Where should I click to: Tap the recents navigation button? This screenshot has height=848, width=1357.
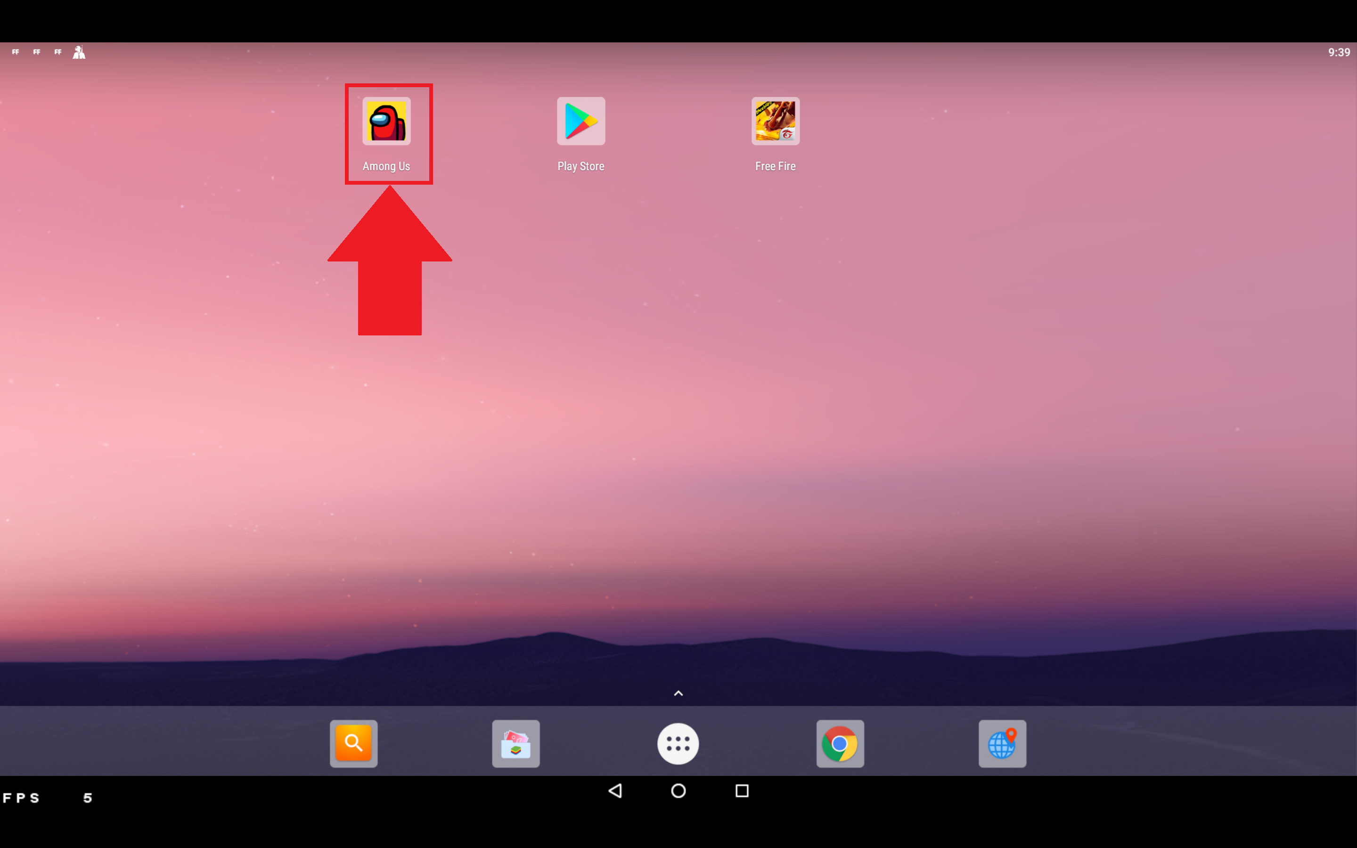[x=743, y=791]
